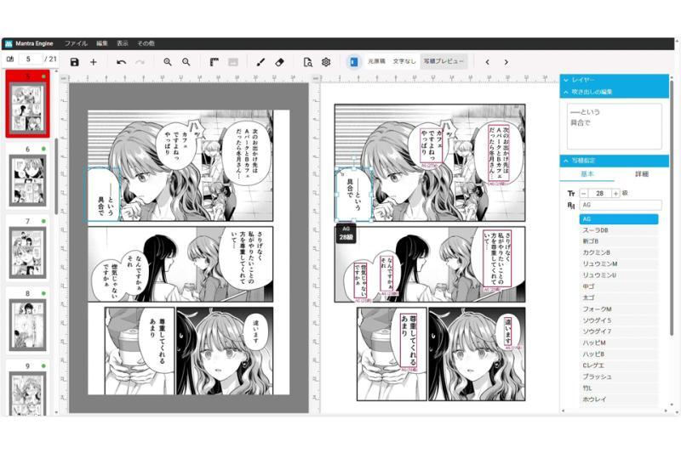The height and width of the screenshot is (453, 681).
Task: Collapse the 吹き出しの編集 section
Action: tap(614, 92)
